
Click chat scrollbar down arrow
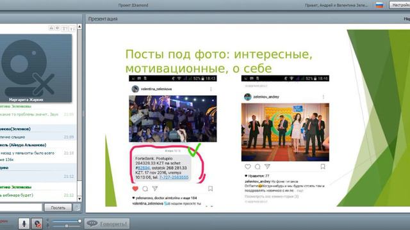click(x=79, y=199)
